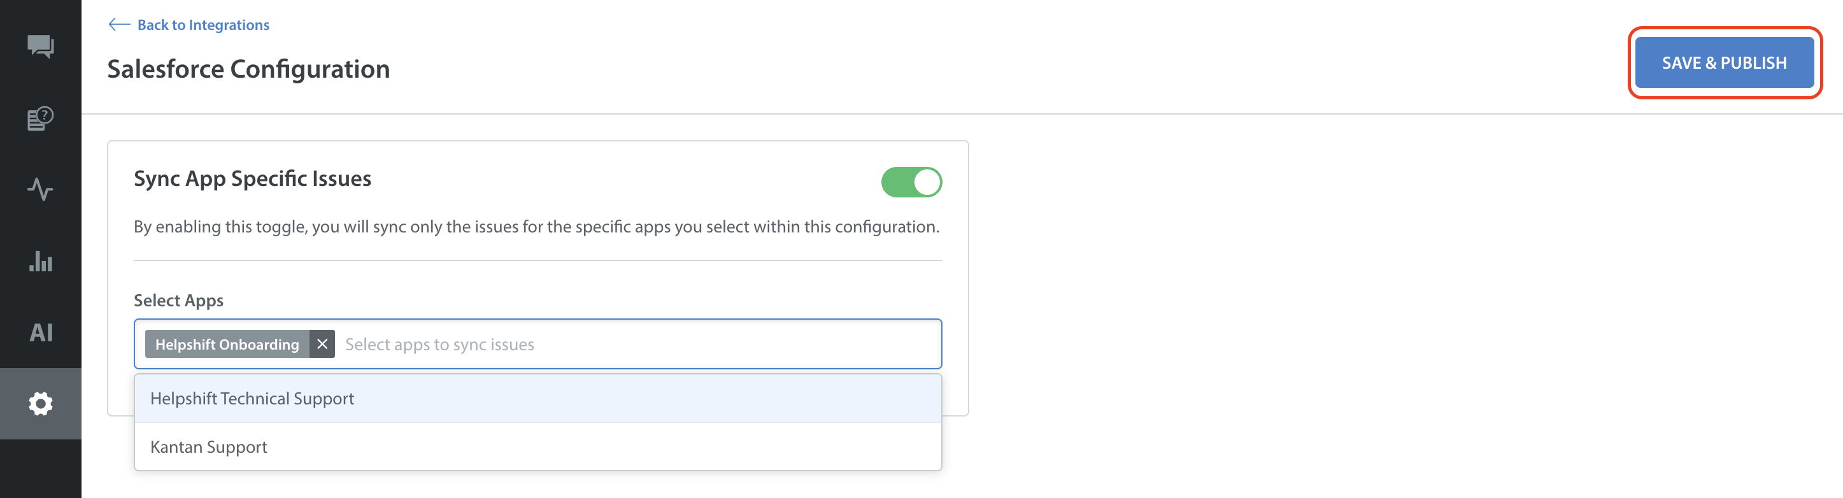The image size is (1843, 498).
Task: Select Helpshift Technical Support from dropdown
Action: coord(252,399)
